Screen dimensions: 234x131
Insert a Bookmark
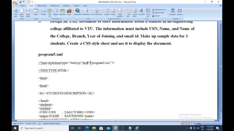pos(86,12)
